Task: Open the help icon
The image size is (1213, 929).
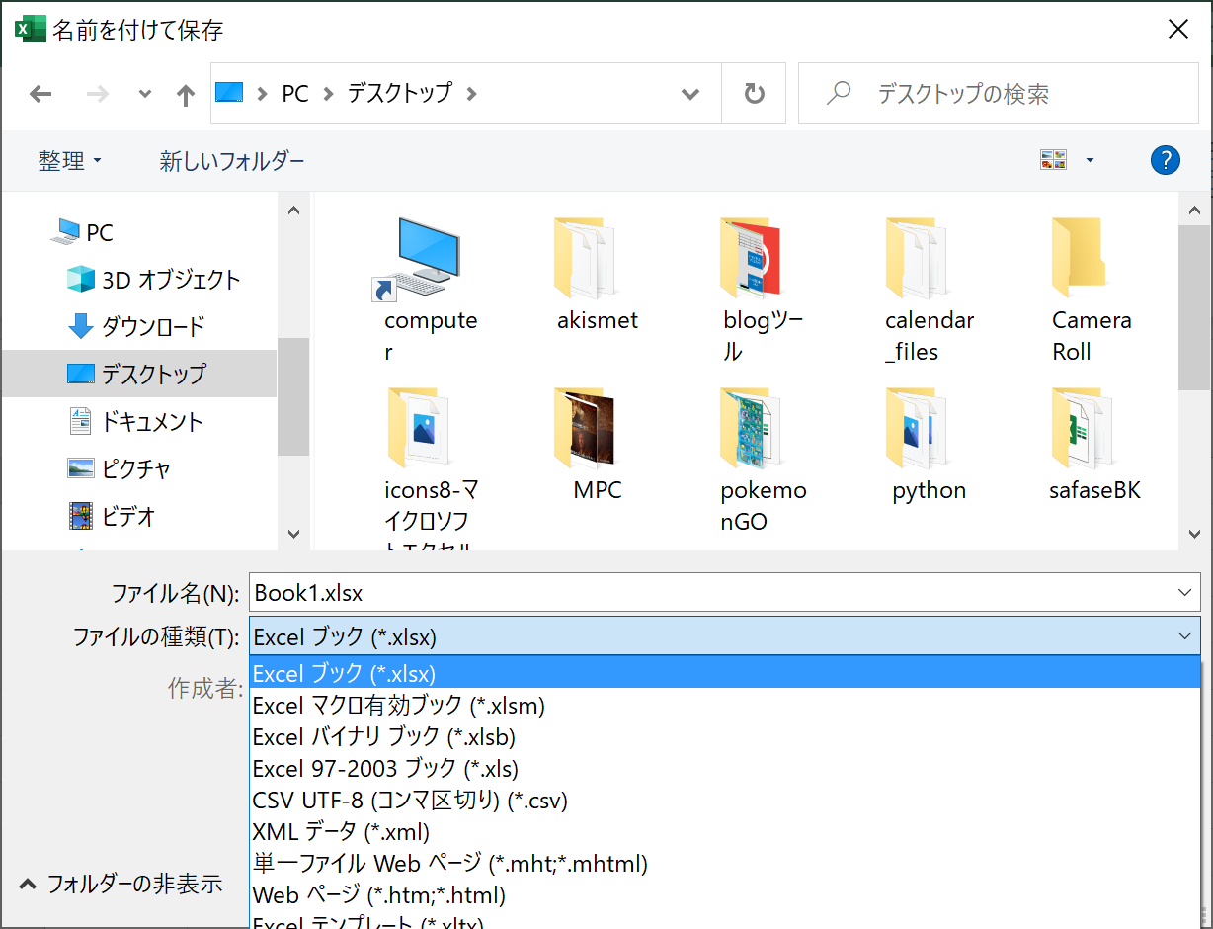Action: 1166,159
